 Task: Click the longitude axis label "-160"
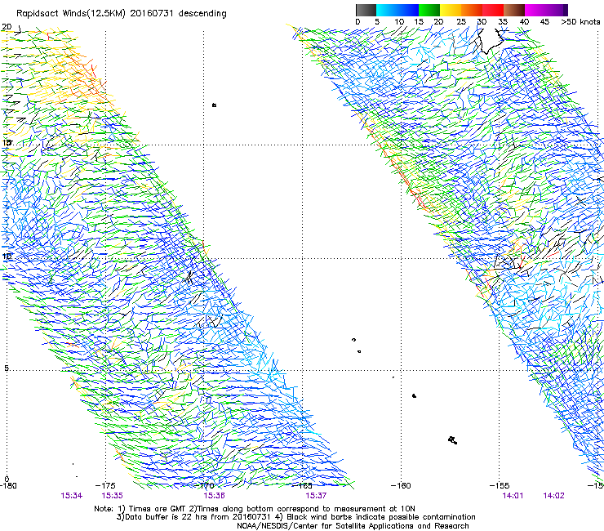[x=401, y=485]
